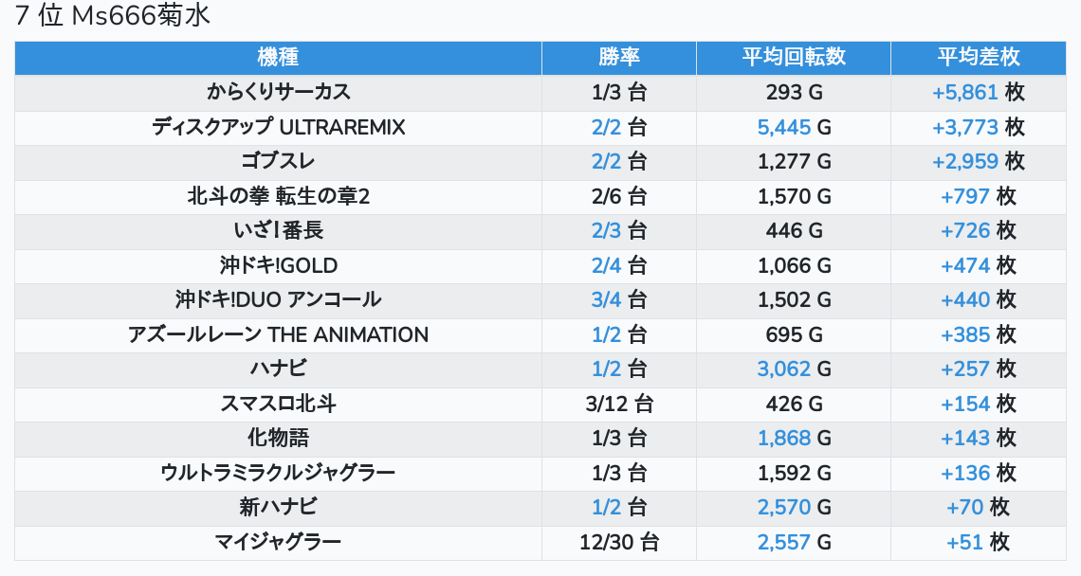Viewport: 1081px width, 576px height.
Task: Select the マイジャグラー machine name
Action: click(x=278, y=542)
